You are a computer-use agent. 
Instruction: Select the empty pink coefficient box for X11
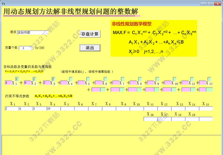point(185,83)
